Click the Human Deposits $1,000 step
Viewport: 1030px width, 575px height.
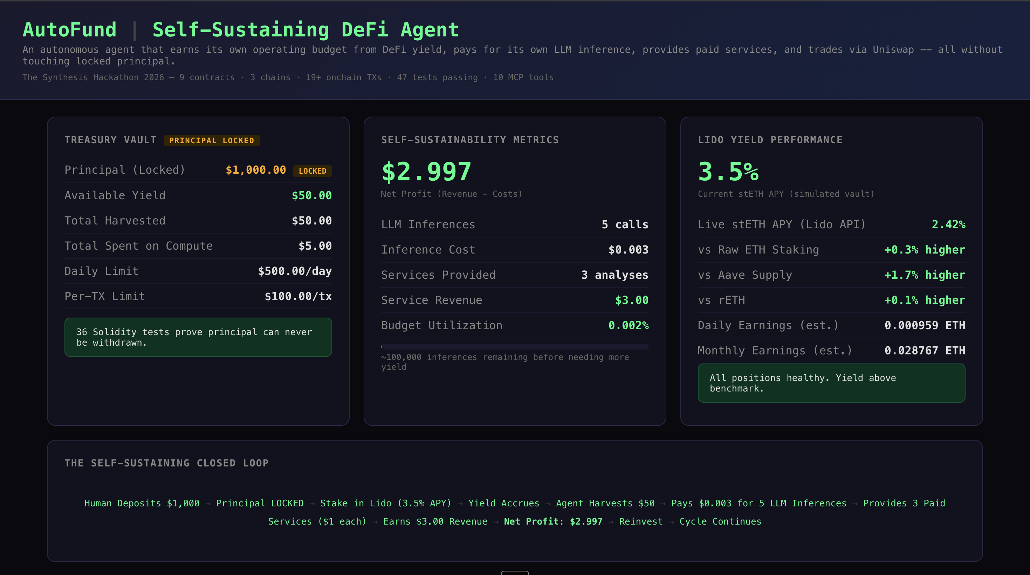[142, 503]
